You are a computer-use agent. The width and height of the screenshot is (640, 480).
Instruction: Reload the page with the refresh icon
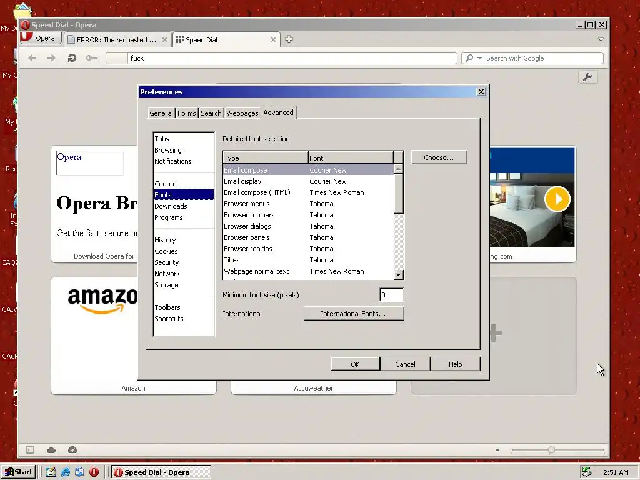pos(72,58)
